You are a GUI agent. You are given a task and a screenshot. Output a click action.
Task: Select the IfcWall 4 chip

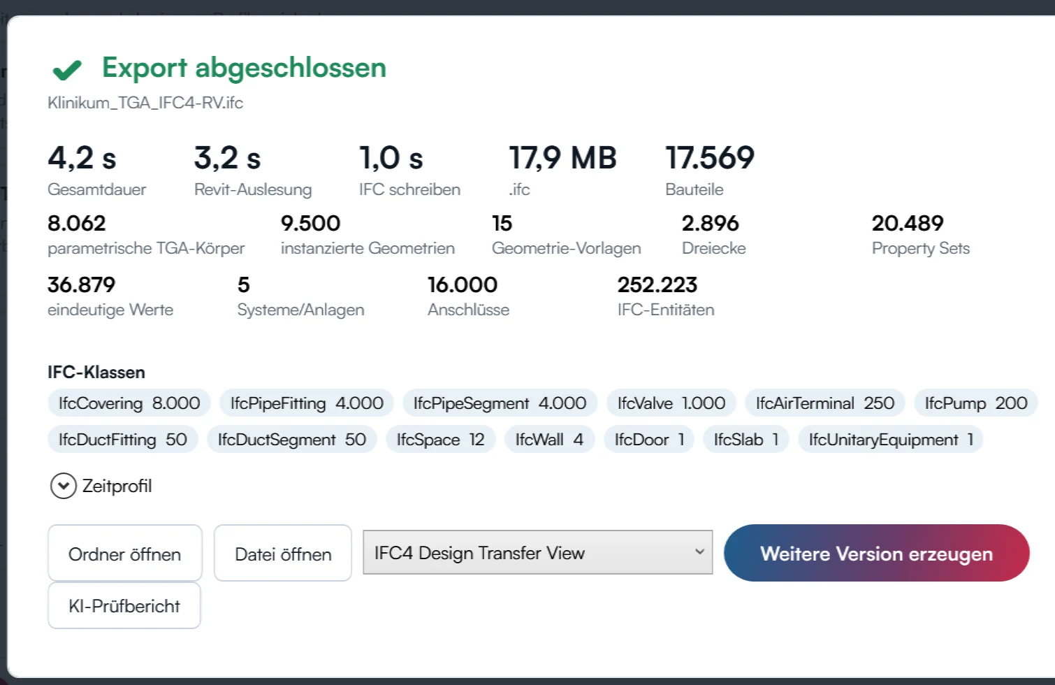click(x=549, y=440)
